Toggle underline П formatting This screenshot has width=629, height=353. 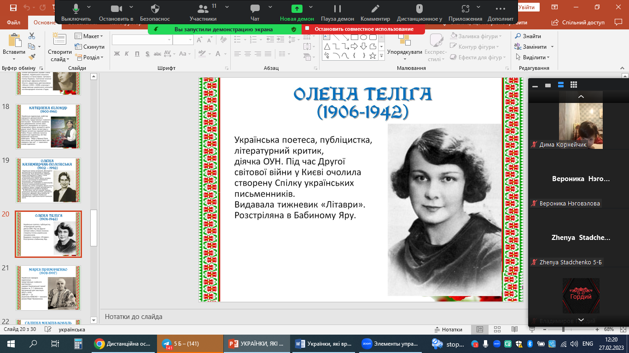(x=137, y=54)
